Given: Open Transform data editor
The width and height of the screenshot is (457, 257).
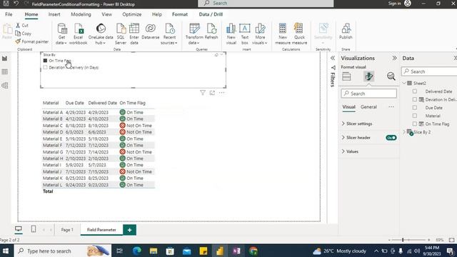Looking at the screenshot, I should [x=194, y=34].
